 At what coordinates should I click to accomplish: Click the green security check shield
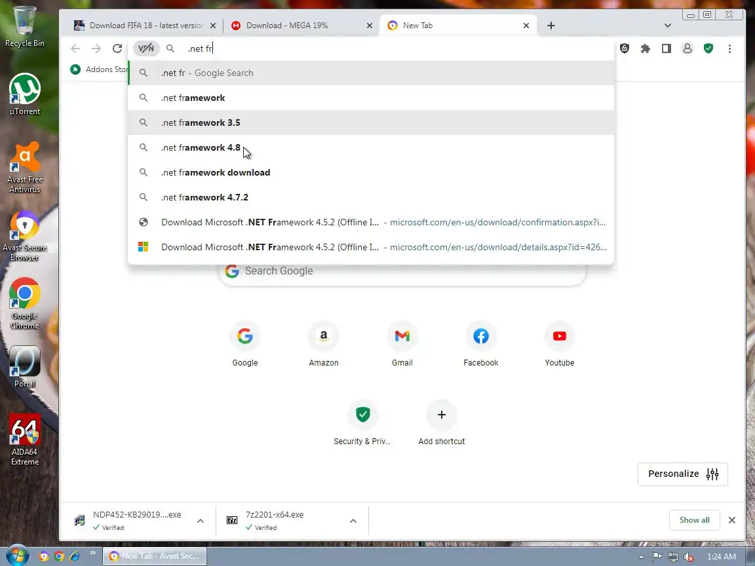tap(708, 48)
